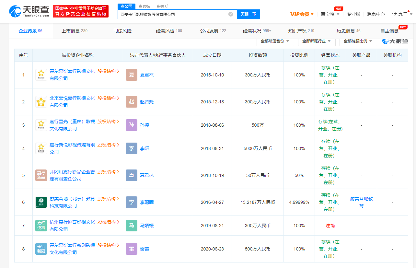Open 股权结构 for 霍尔果斯嘉行新剧影视
416x268 pixels.
point(109,245)
